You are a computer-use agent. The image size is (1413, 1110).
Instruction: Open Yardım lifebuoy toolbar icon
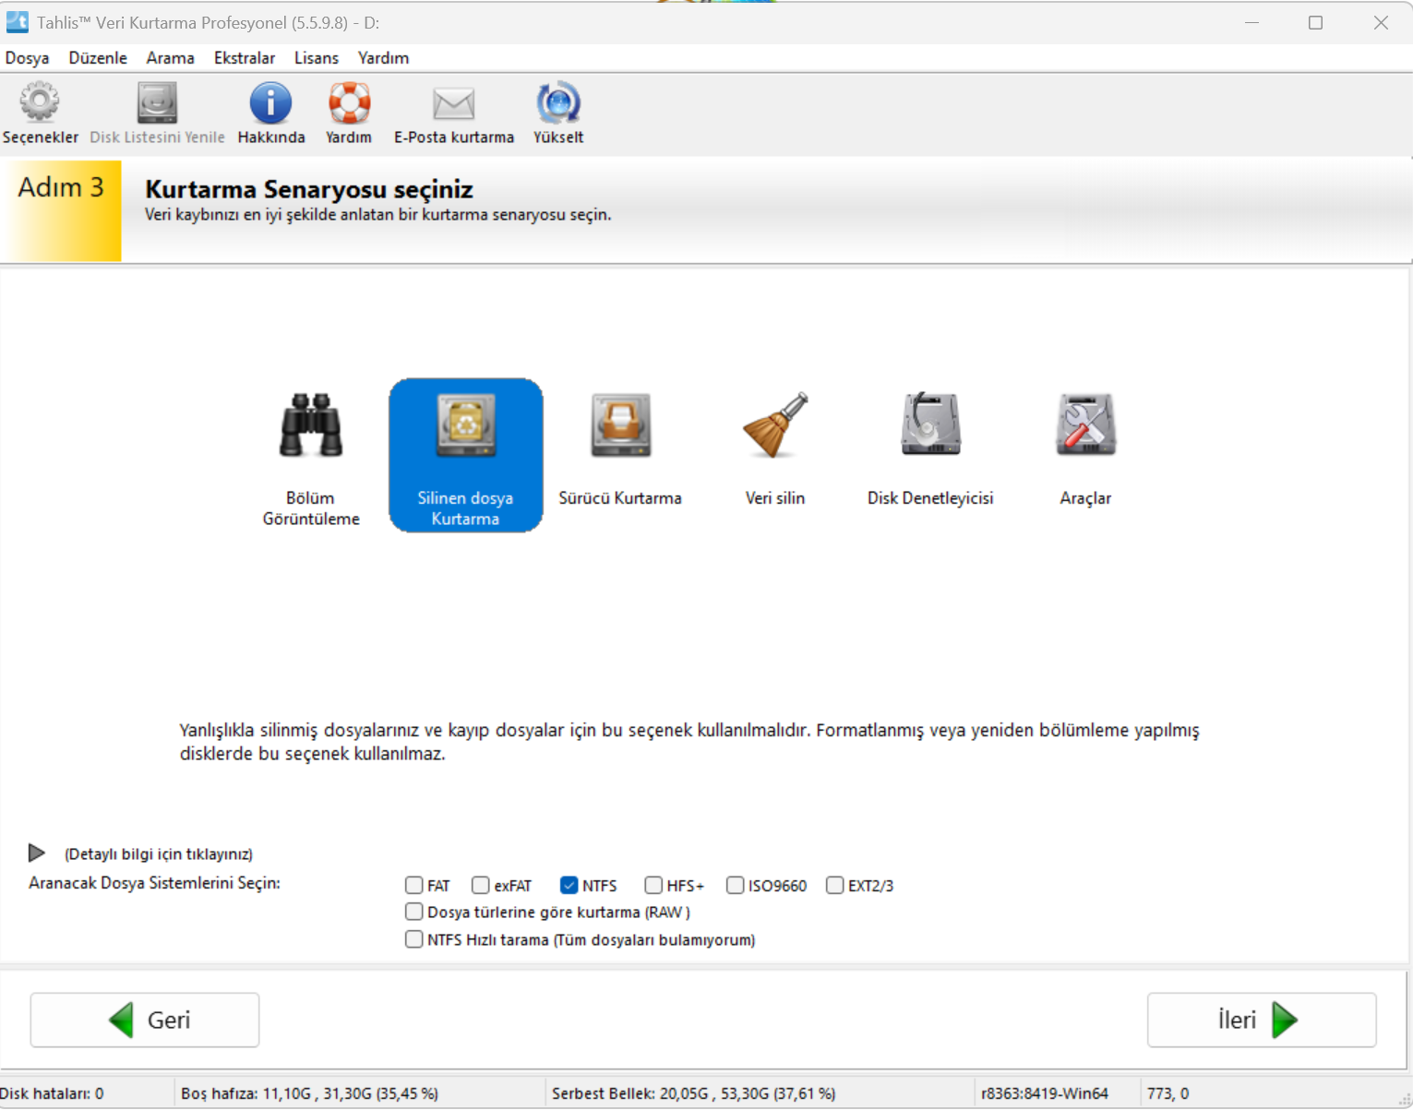pyautogui.click(x=349, y=103)
